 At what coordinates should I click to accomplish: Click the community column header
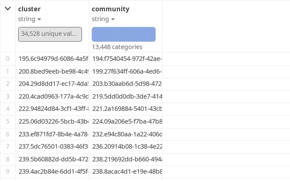coord(110,9)
